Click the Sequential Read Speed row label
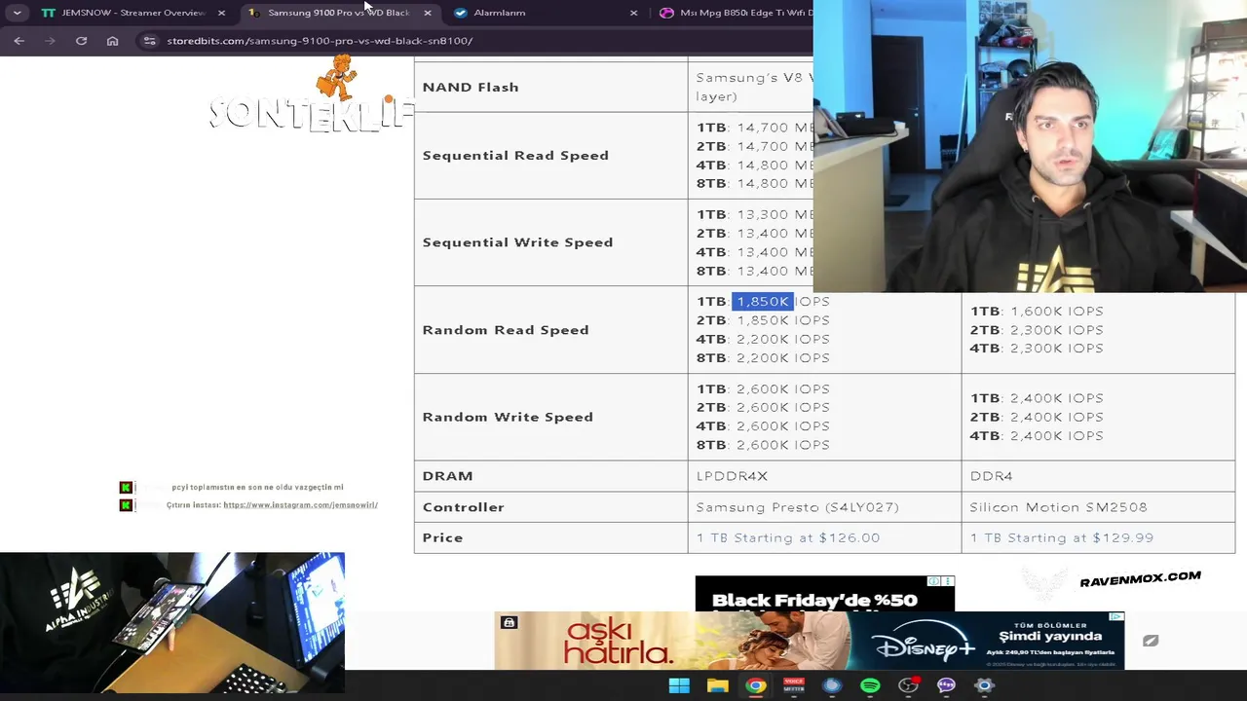Image resolution: width=1247 pixels, height=701 pixels. pos(515,156)
